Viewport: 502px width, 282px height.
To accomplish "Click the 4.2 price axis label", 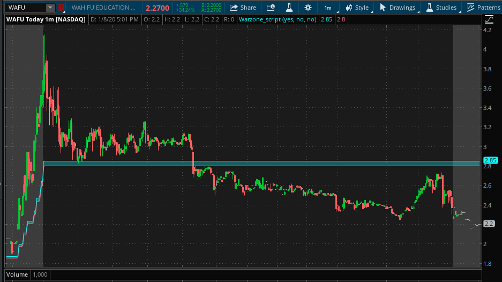I will click(488, 30).
